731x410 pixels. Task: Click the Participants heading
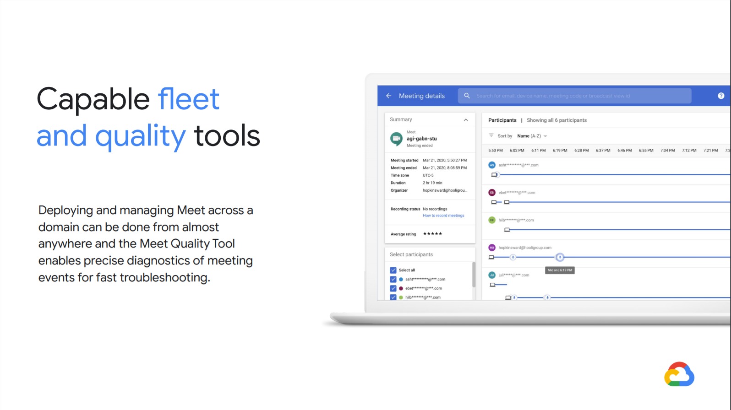[x=502, y=120]
